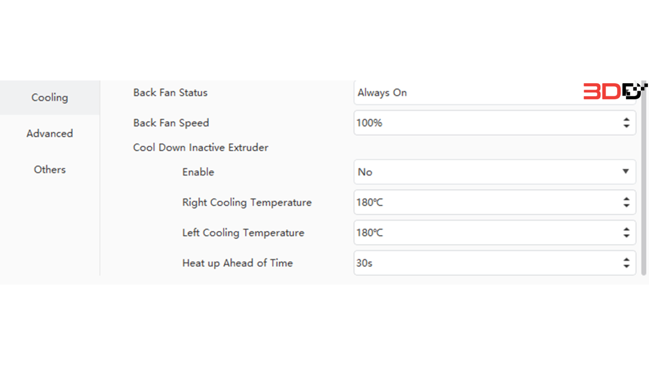The image size is (649, 365).
Task: Switch to the Advanced tab
Action: coord(49,133)
